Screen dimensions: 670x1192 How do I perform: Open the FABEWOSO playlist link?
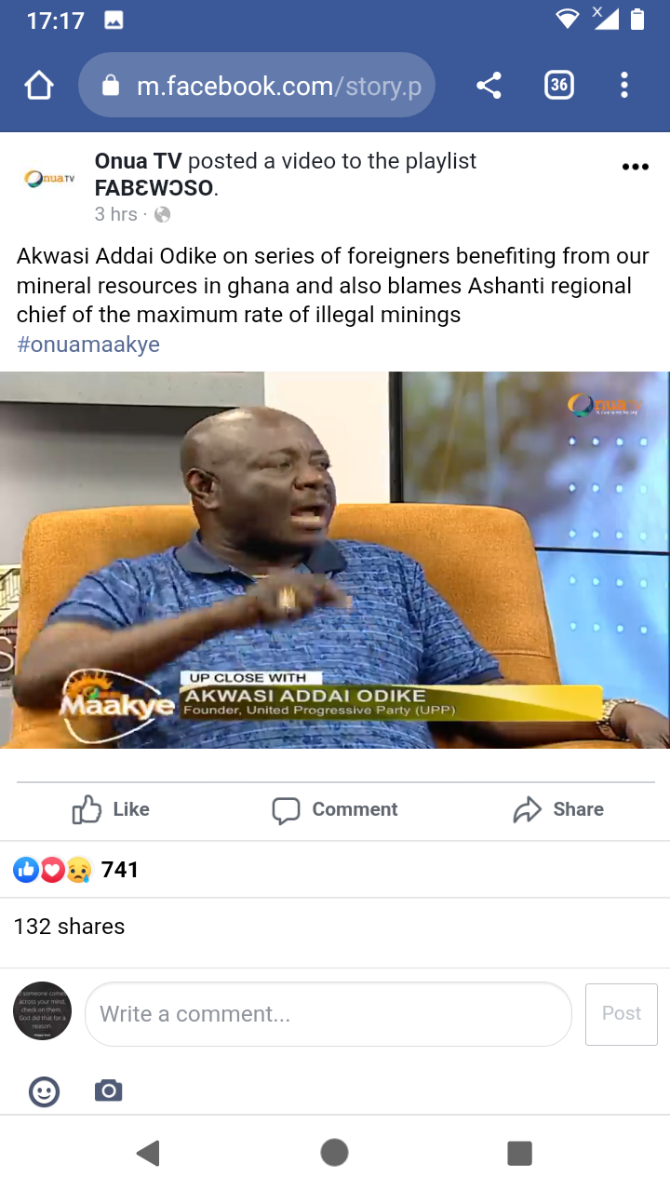coord(154,188)
